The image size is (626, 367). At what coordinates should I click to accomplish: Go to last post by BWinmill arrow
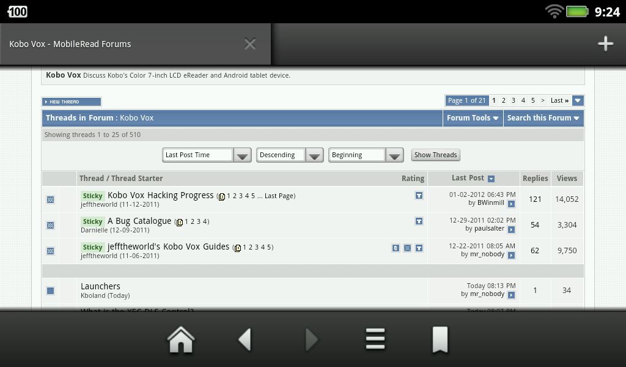(x=511, y=204)
